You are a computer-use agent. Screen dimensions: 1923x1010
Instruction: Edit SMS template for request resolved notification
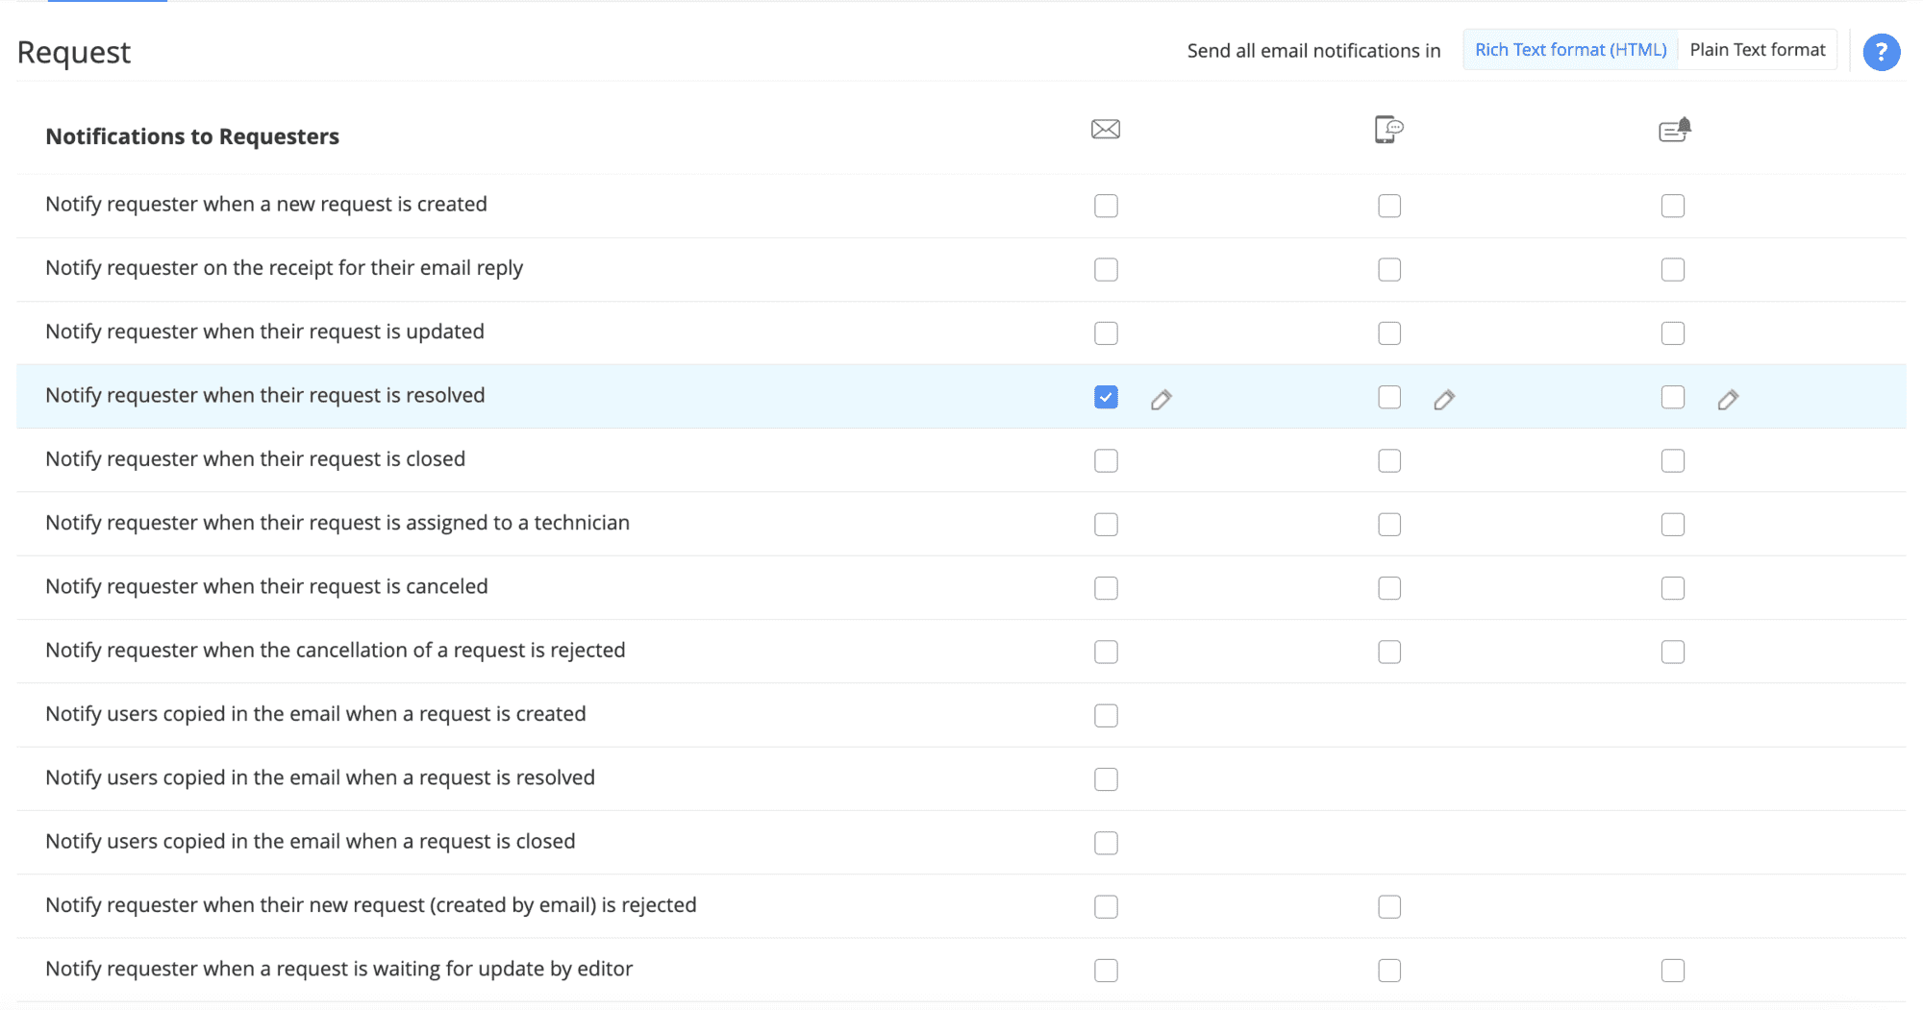click(1444, 400)
